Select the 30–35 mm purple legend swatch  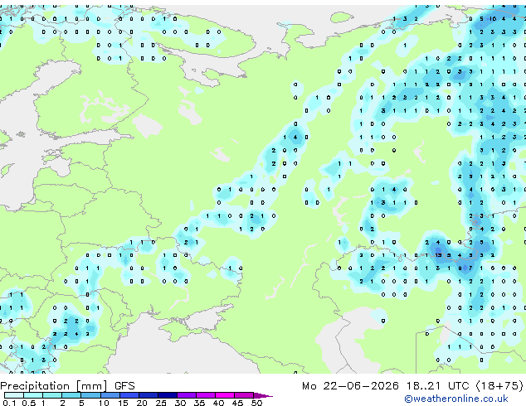(x=186, y=395)
